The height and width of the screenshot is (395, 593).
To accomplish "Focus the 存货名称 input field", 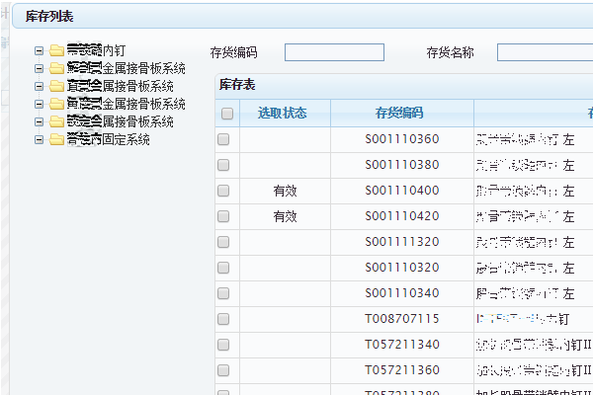I will (x=545, y=52).
